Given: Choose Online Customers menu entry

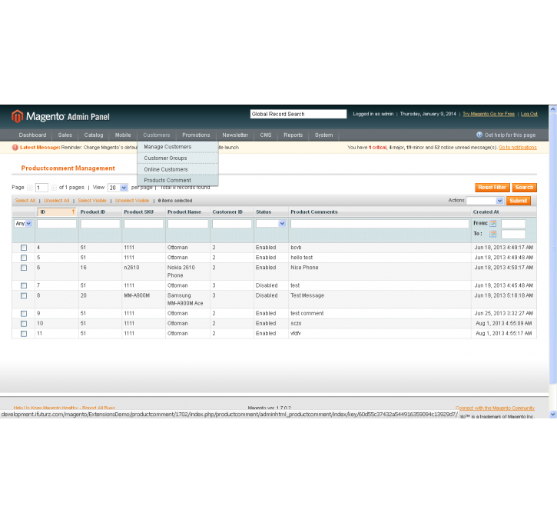Looking at the screenshot, I should click(177, 170).
